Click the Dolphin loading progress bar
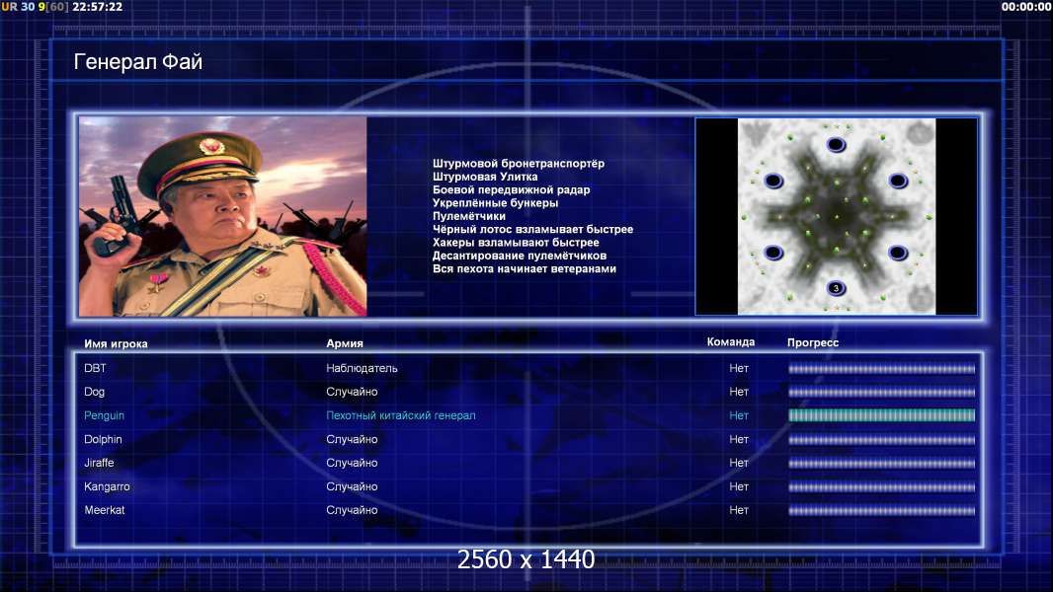This screenshot has width=1053, height=592. [x=882, y=440]
